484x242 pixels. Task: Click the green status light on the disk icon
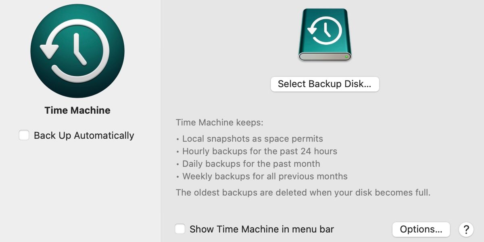coord(346,57)
